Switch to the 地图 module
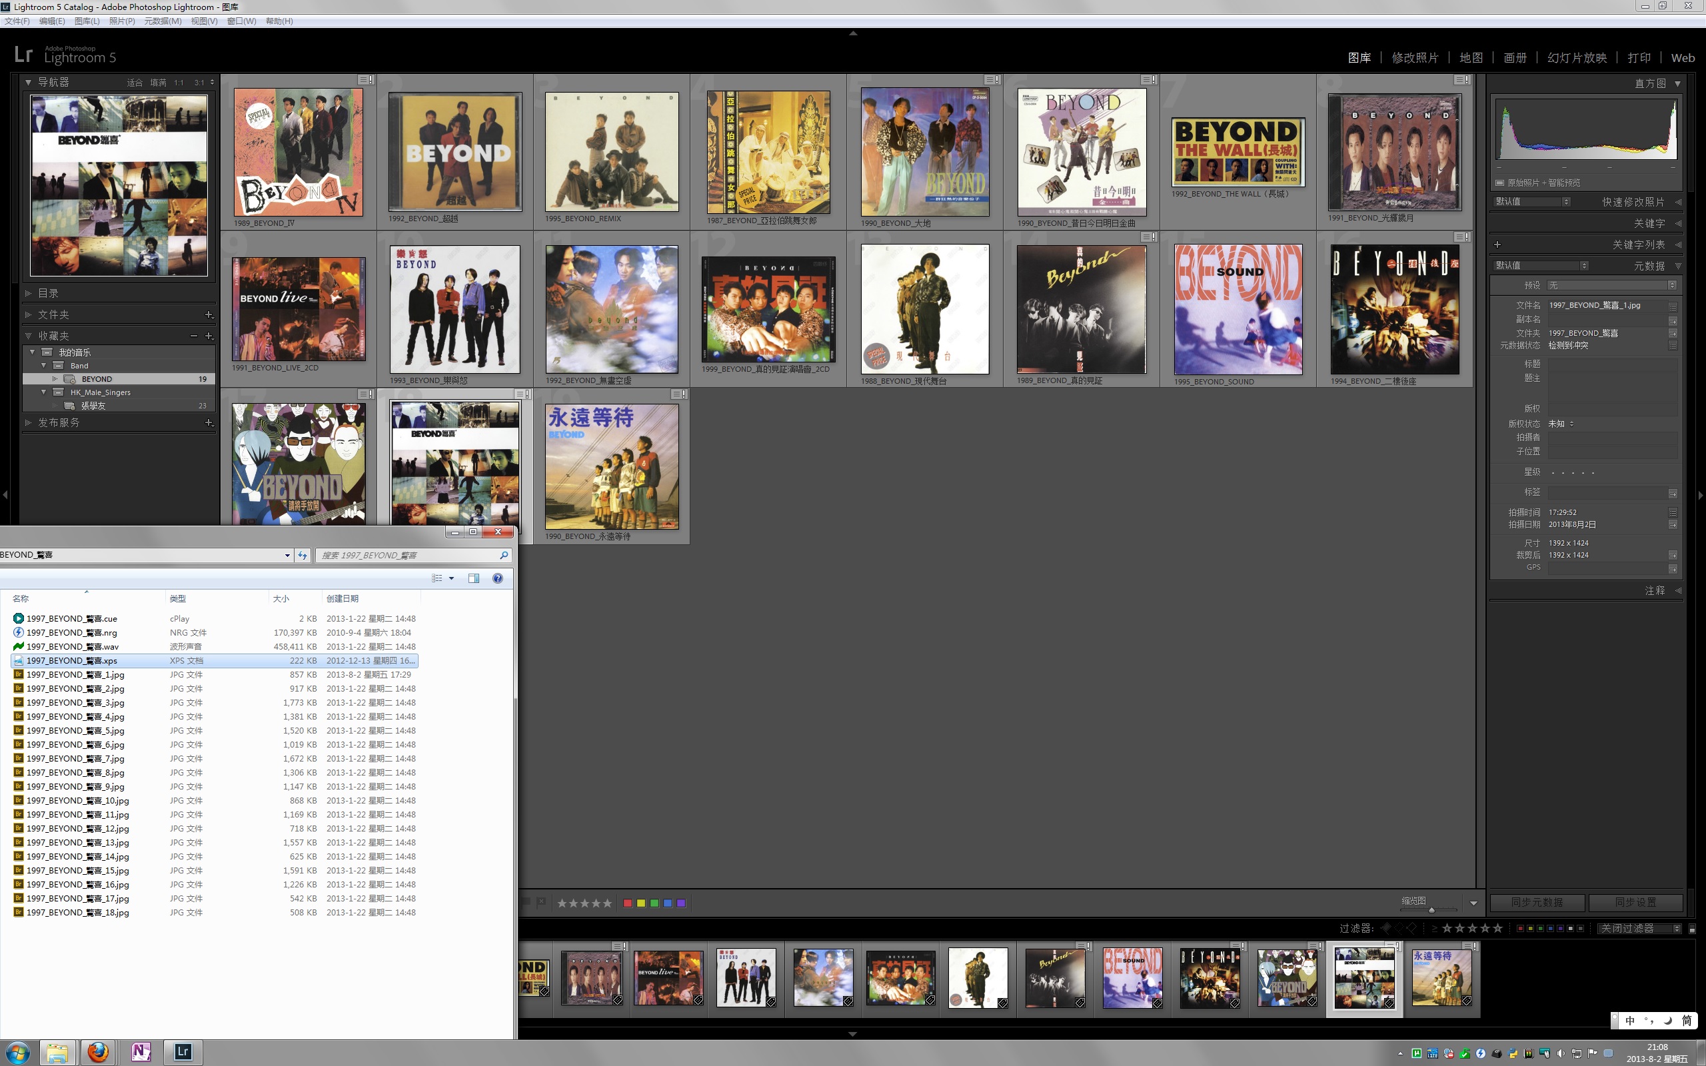This screenshot has width=1706, height=1066. (1471, 58)
